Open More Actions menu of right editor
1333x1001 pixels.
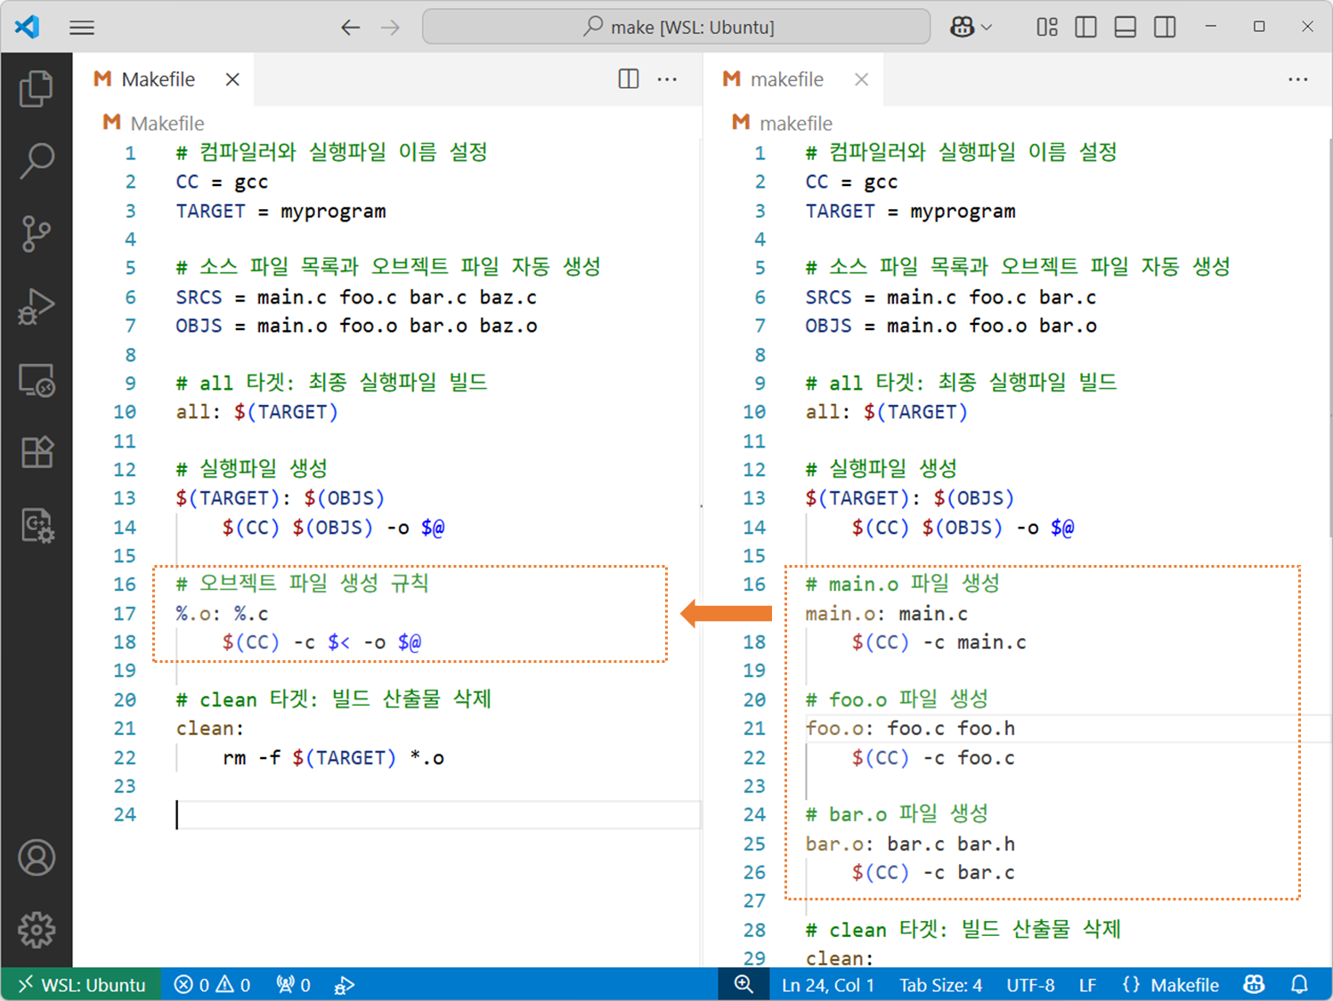[x=1298, y=79]
